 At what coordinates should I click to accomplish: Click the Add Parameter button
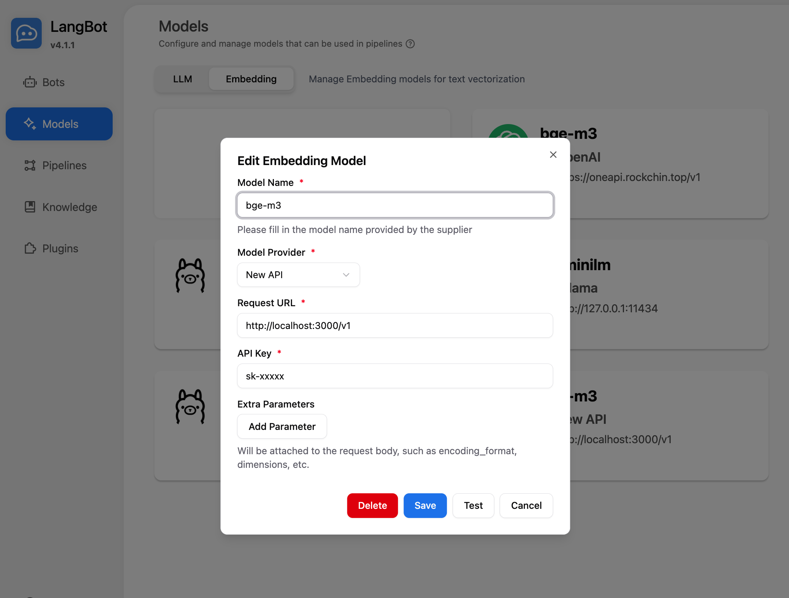[282, 426]
